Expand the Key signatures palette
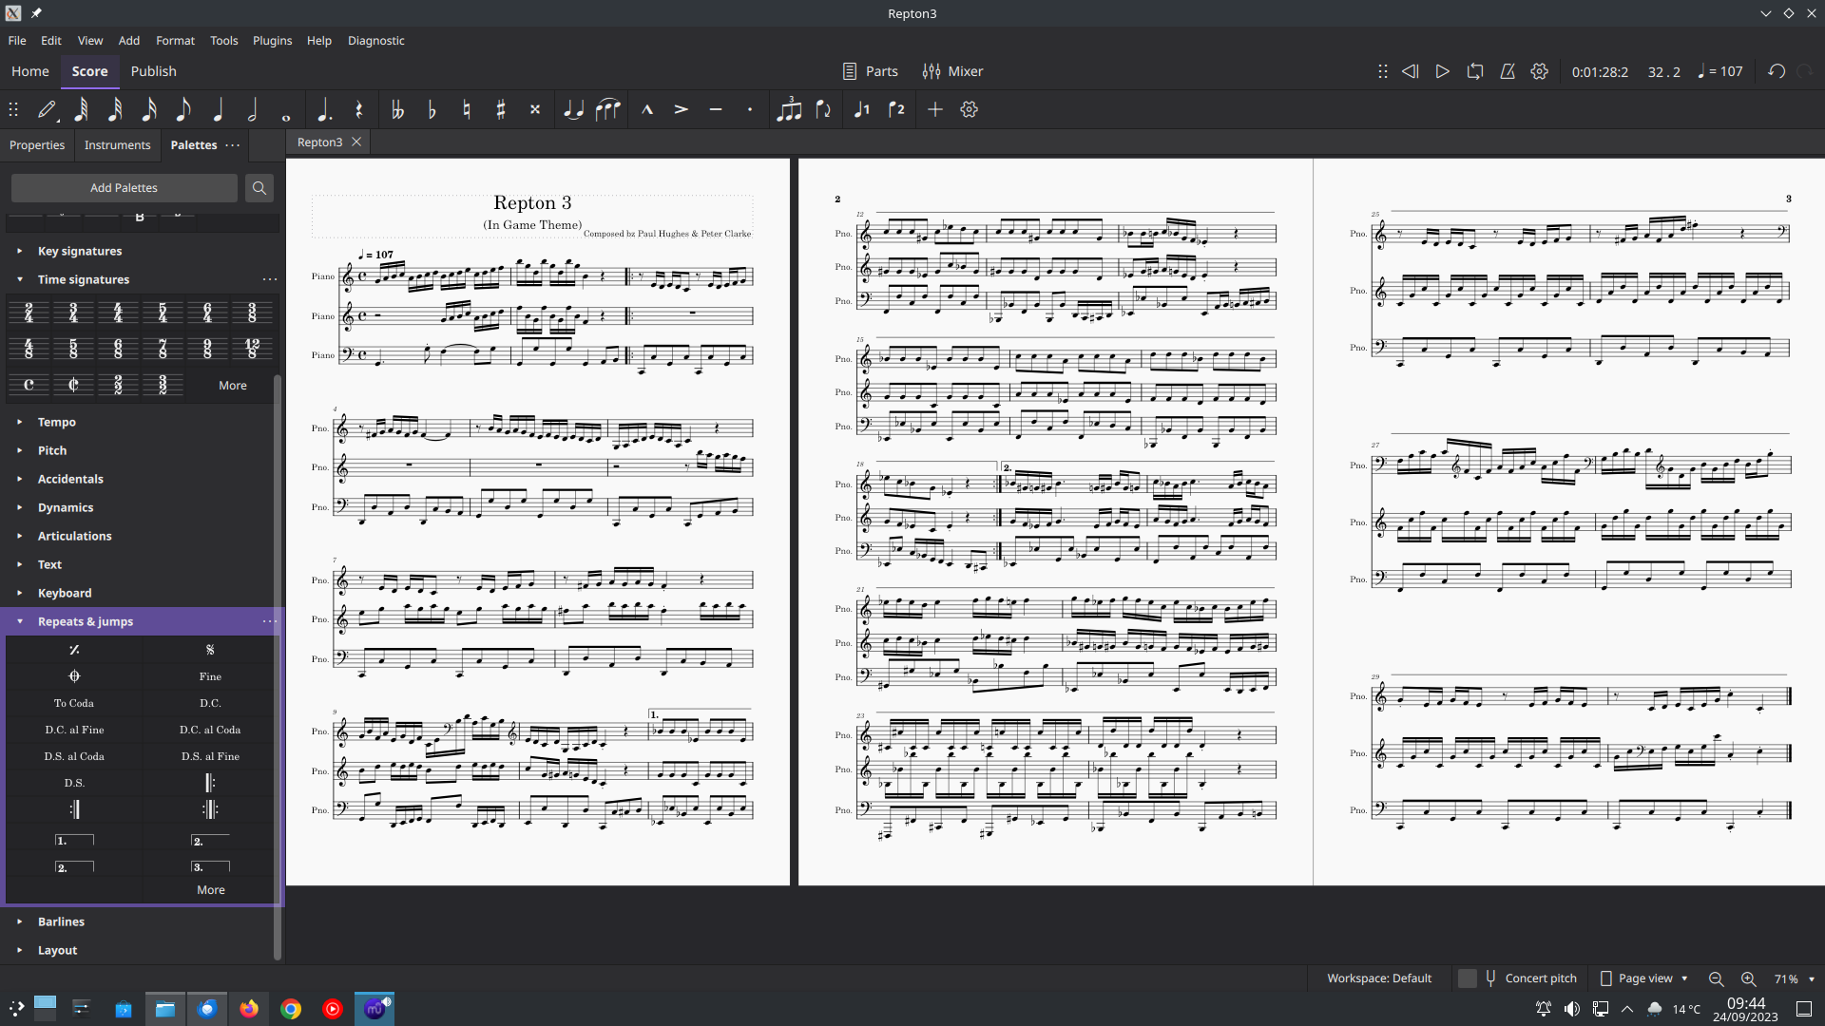 pos(20,251)
